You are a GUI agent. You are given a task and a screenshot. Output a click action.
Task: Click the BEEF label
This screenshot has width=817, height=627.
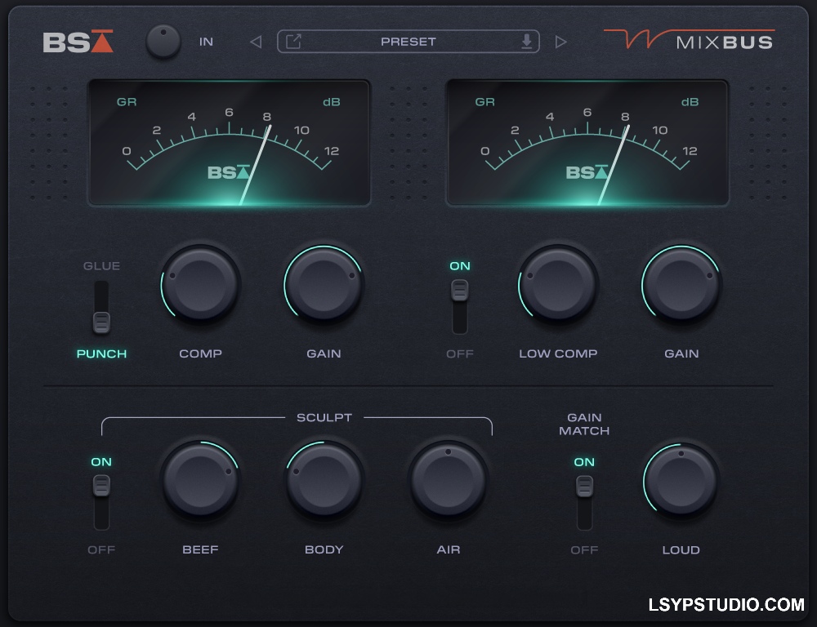(200, 550)
